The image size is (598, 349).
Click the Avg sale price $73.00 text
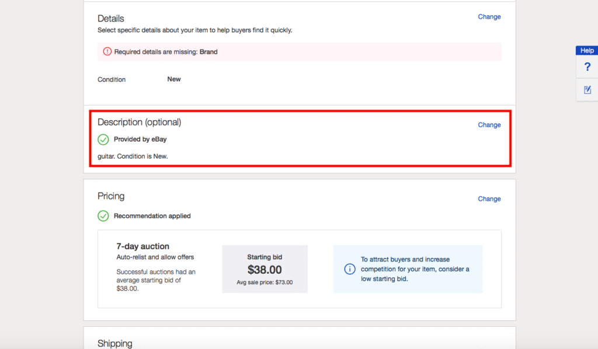click(265, 282)
